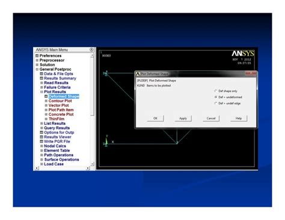Click the ANSYS logo in graphics window

(x=243, y=53)
